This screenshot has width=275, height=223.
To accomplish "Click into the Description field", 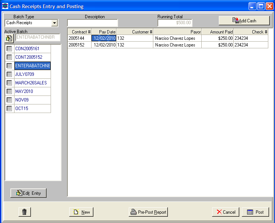I will point(92,23).
